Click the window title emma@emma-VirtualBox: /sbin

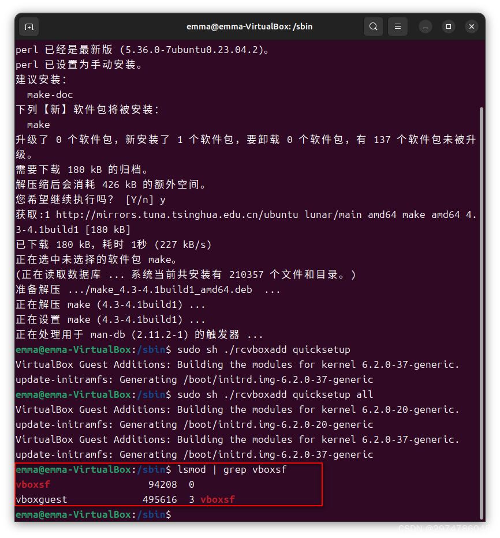(x=249, y=27)
